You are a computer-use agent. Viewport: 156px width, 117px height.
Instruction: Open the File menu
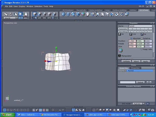coord(6,6)
